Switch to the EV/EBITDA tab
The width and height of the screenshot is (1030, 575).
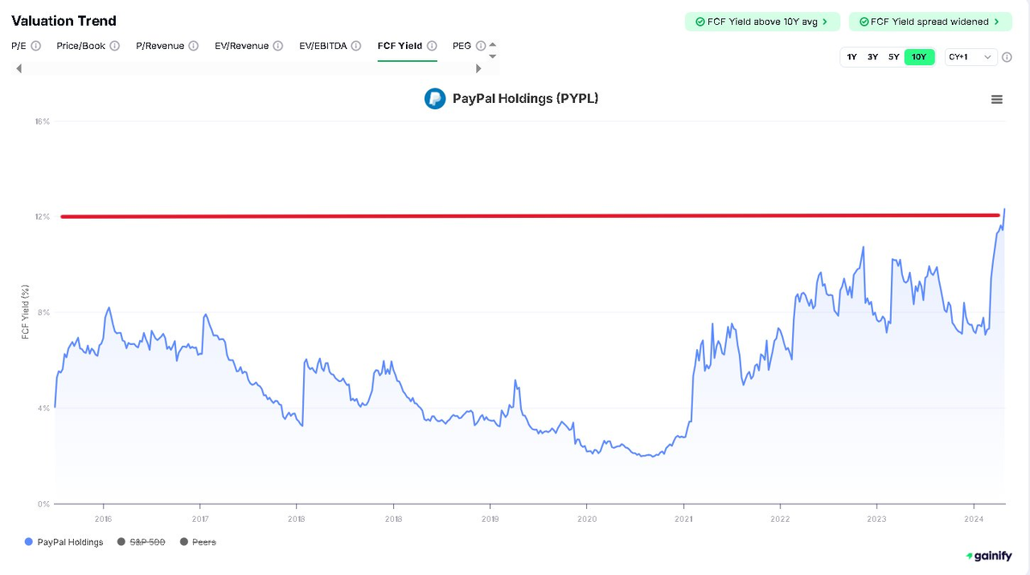pos(323,46)
